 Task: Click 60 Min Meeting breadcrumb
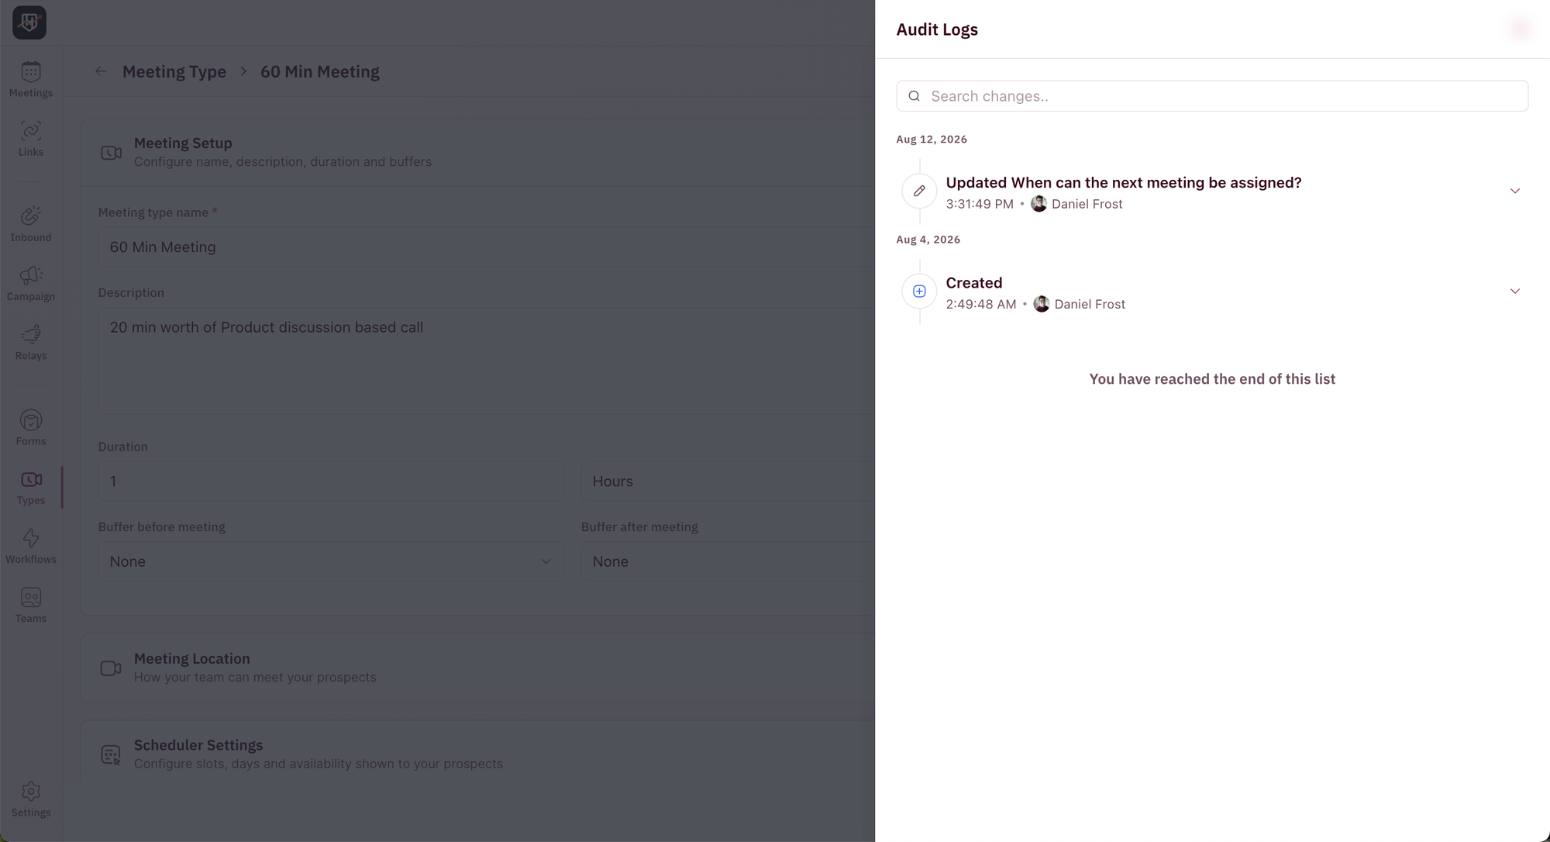320,71
